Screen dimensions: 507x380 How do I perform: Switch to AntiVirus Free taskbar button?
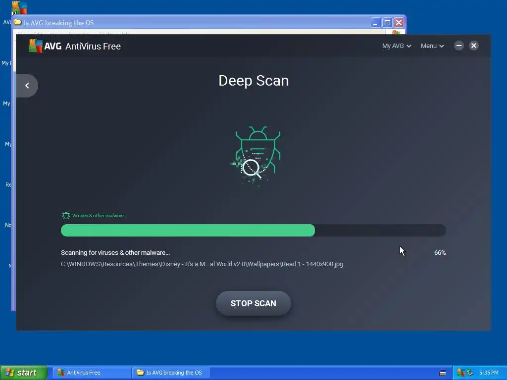[x=92, y=373]
